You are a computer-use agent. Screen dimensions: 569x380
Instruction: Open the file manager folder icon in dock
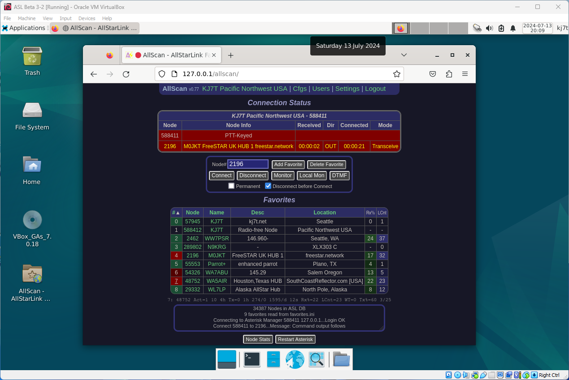[341, 359]
